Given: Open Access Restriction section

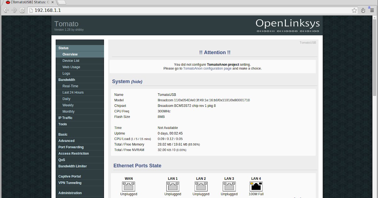Looking at the screenshot, I should click(80, 153).
